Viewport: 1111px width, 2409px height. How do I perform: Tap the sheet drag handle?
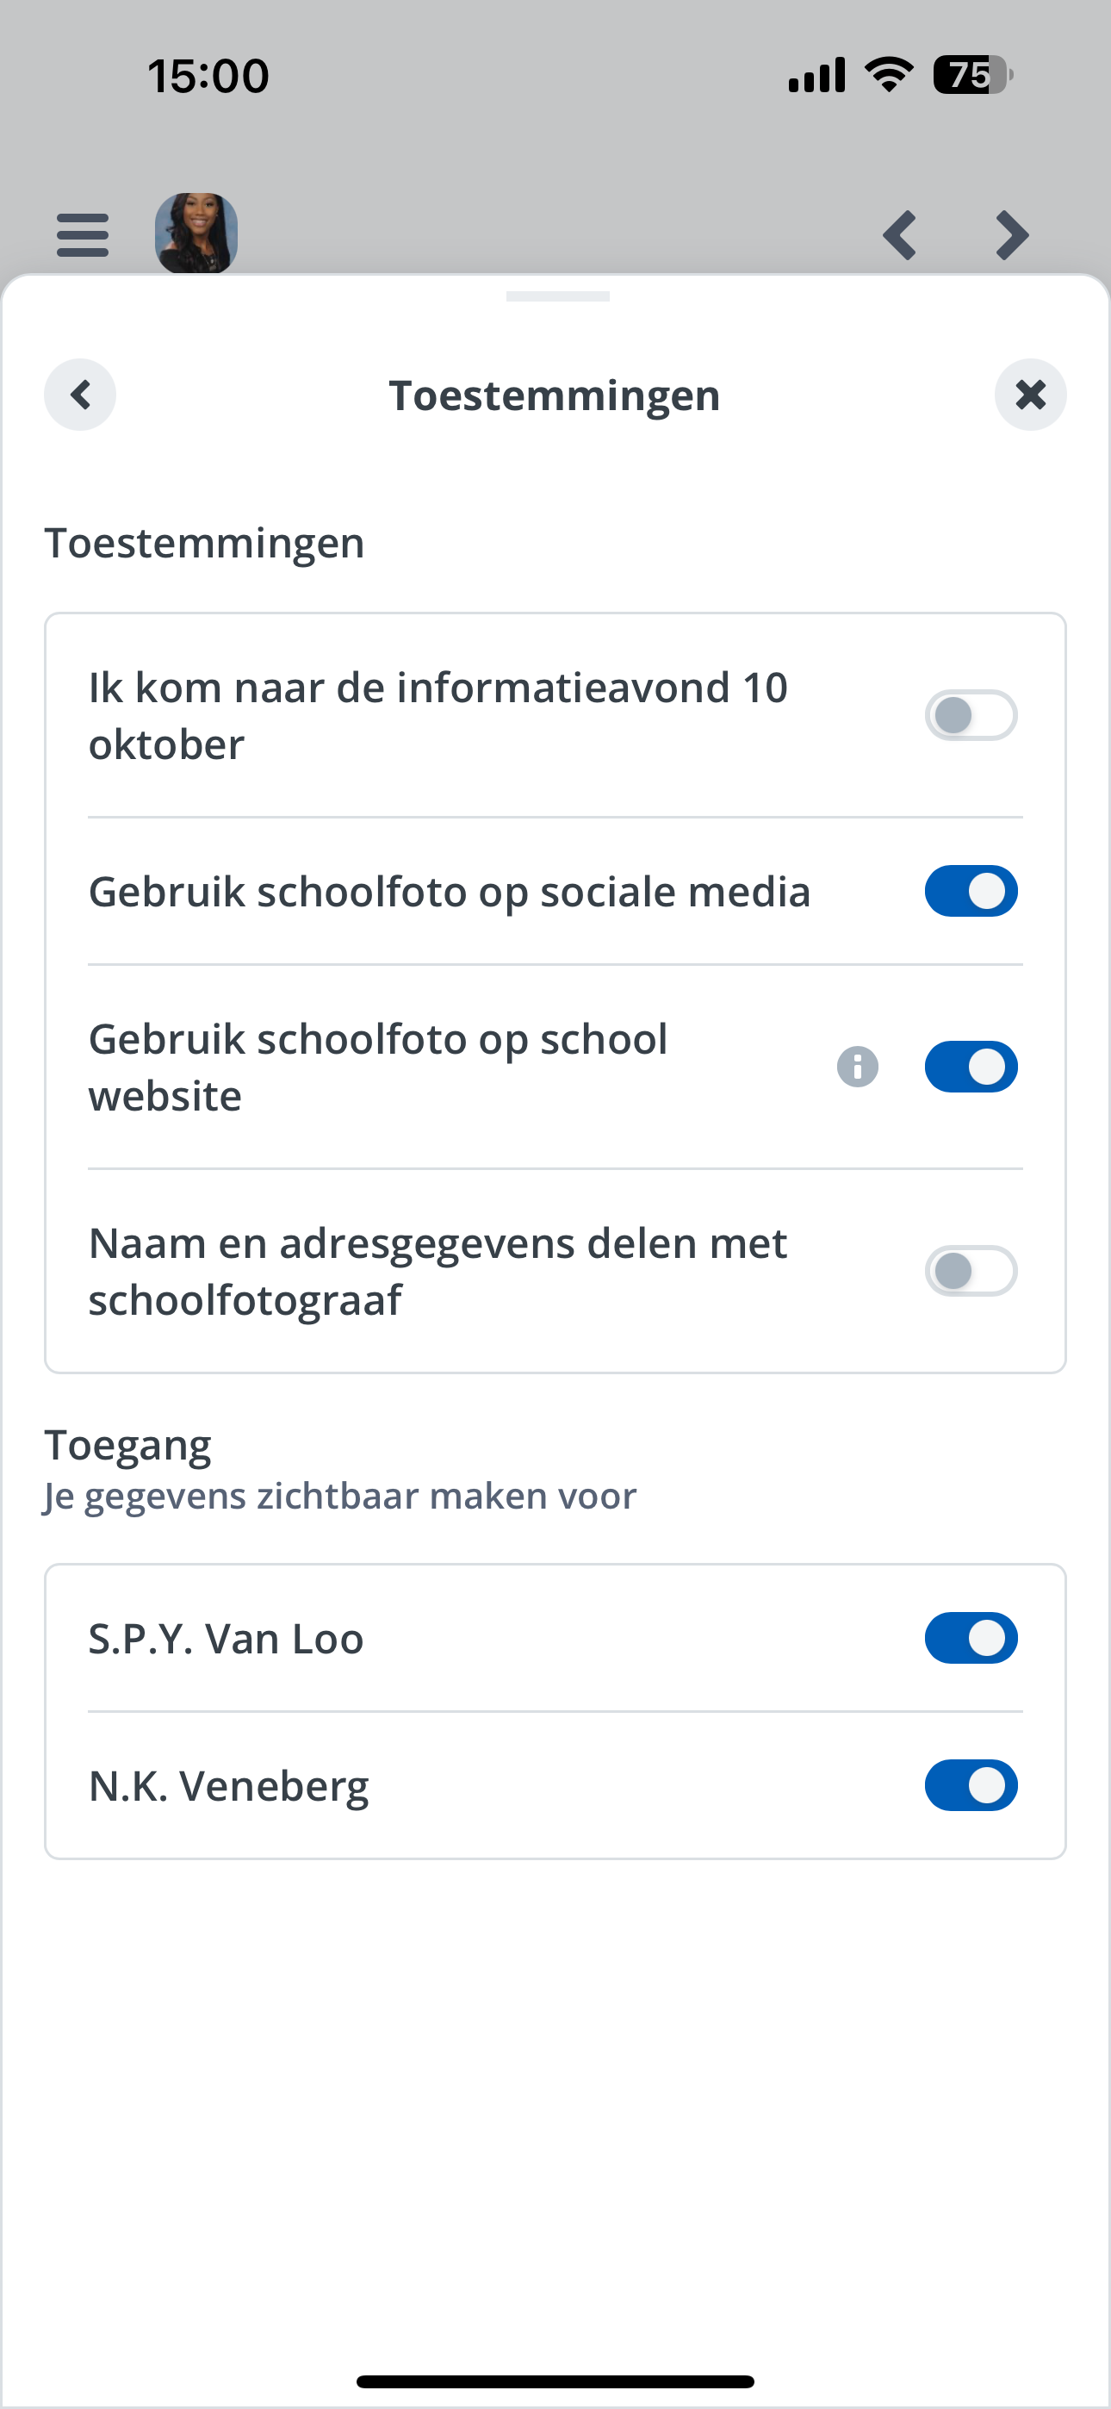point(557,296)
